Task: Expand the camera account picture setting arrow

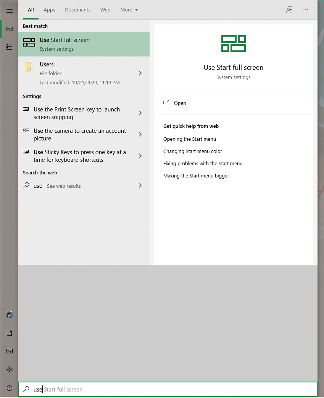Action: [x=140, y=134]
